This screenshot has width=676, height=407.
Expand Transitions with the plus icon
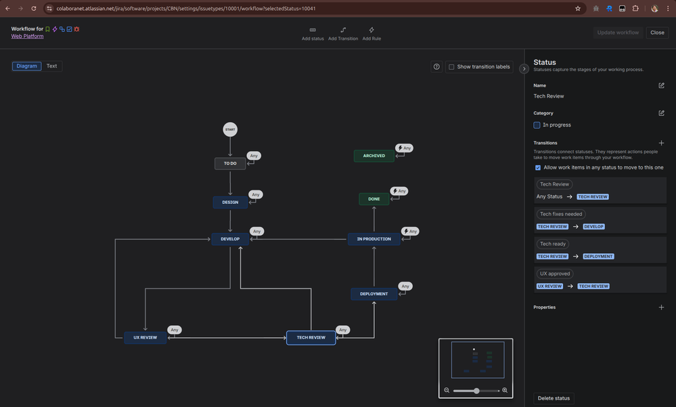661,142
